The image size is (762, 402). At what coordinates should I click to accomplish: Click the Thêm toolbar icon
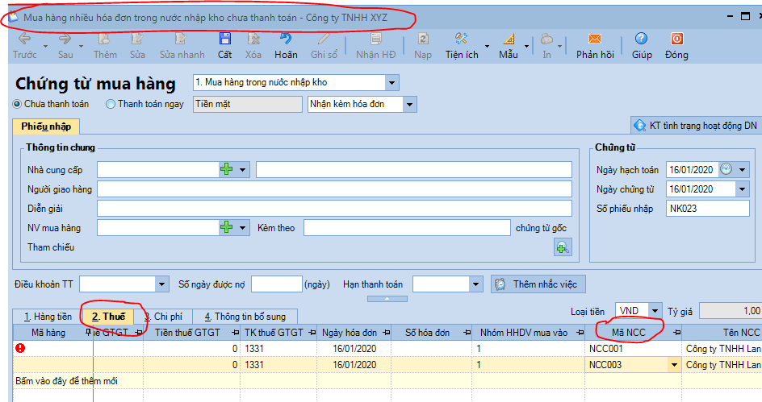(104, 39)
